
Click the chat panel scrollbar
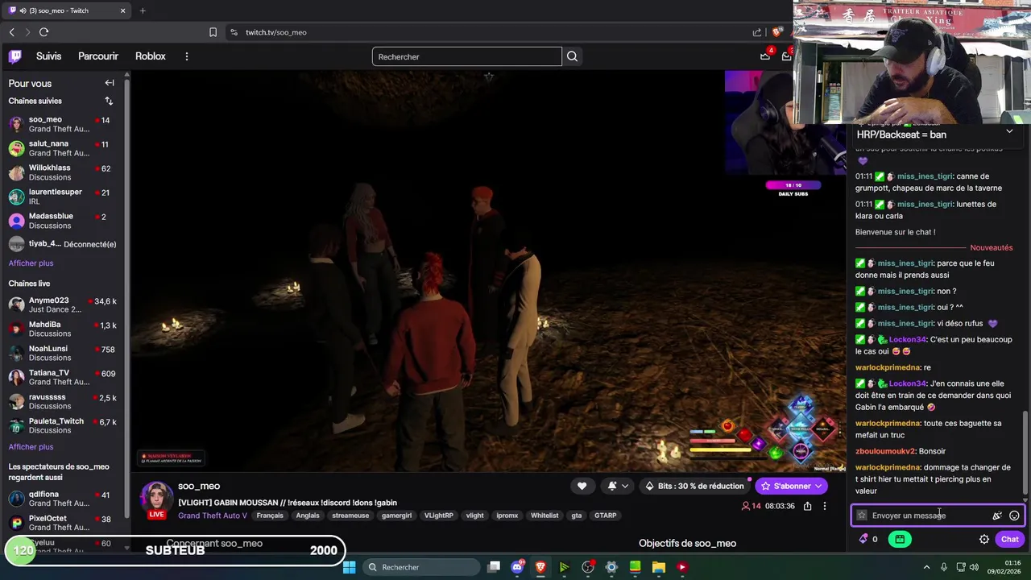point(1025,452)
